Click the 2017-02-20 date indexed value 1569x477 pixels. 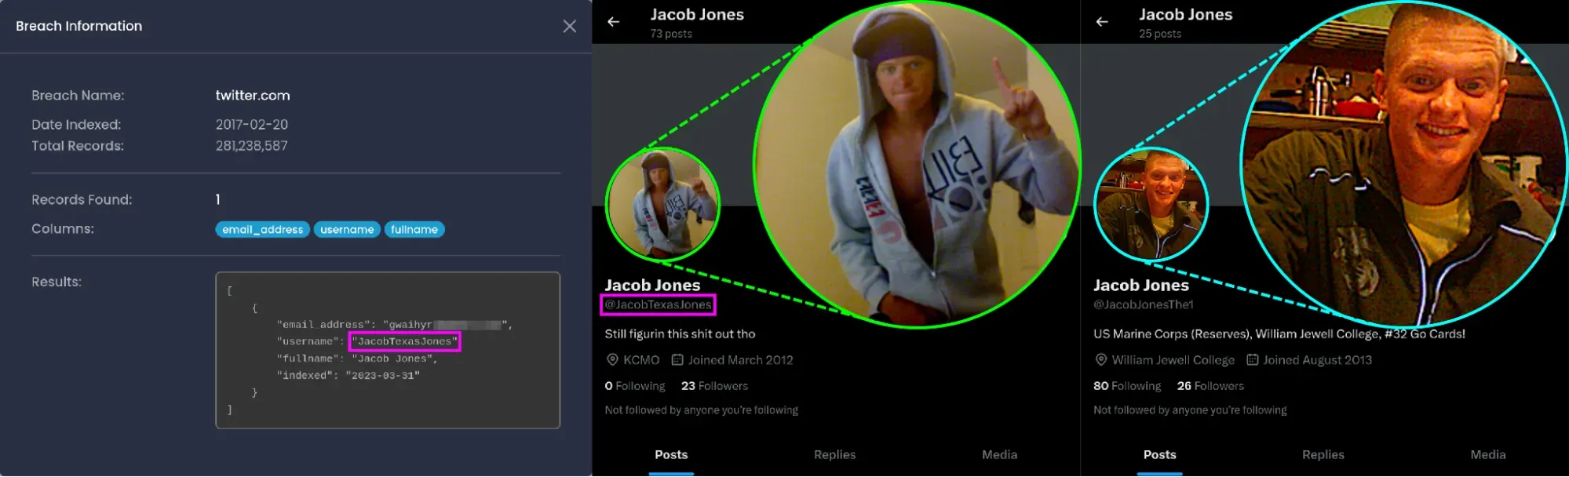tap(251, 125)
